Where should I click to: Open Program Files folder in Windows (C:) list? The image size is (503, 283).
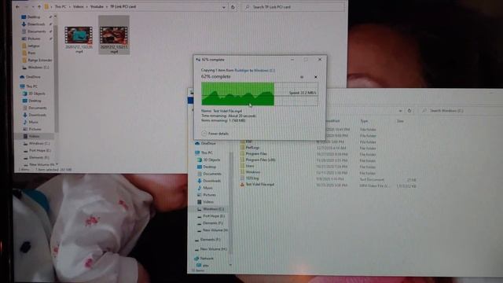(256, 154)
